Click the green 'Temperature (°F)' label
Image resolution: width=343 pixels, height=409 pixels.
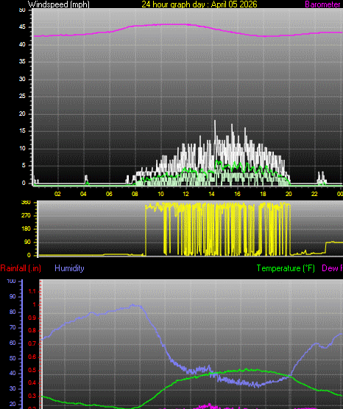pyautogui.click(x=286, y=268)
